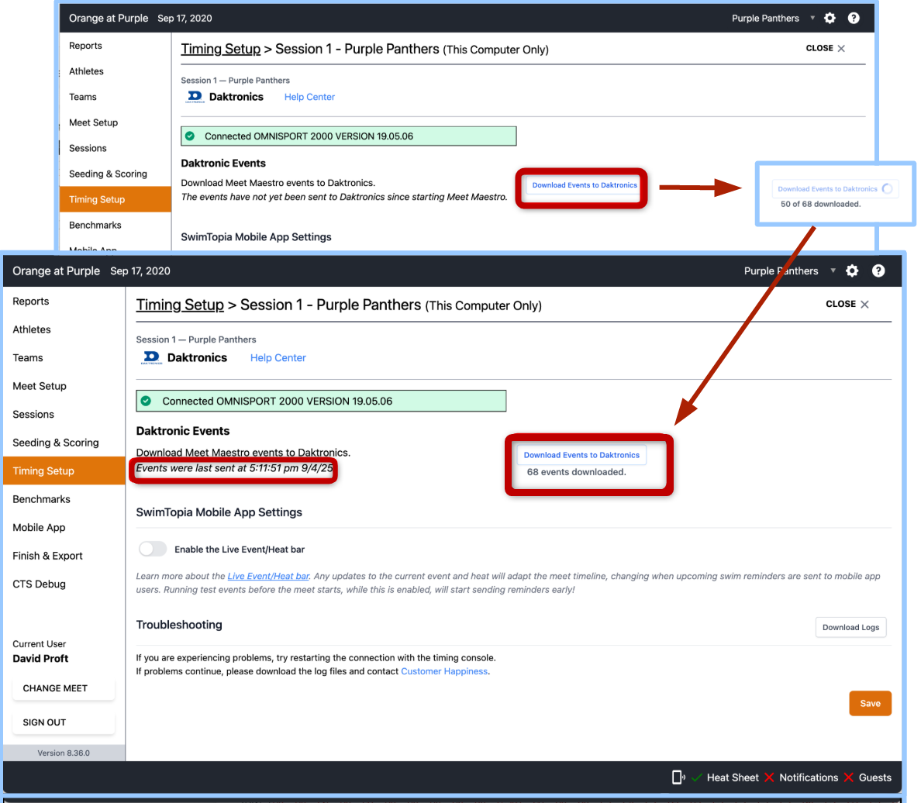Go to Benchmarks in sidebar

(x=41, y=499)
